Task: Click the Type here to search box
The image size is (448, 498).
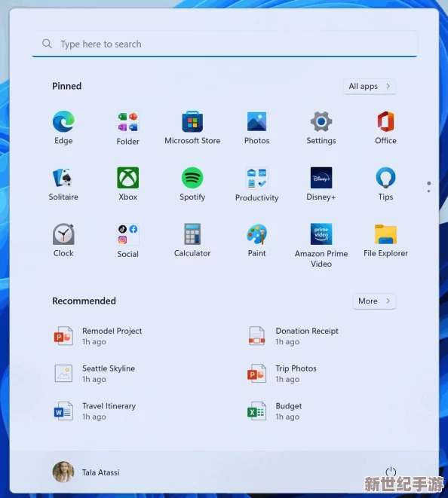Action: 224,44
